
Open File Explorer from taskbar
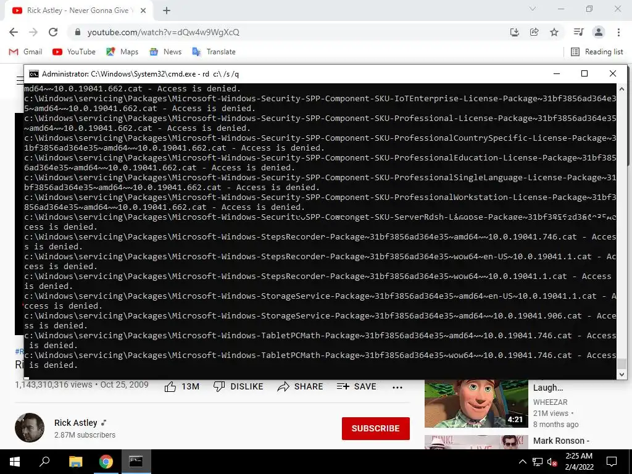[x=75, y=462]
